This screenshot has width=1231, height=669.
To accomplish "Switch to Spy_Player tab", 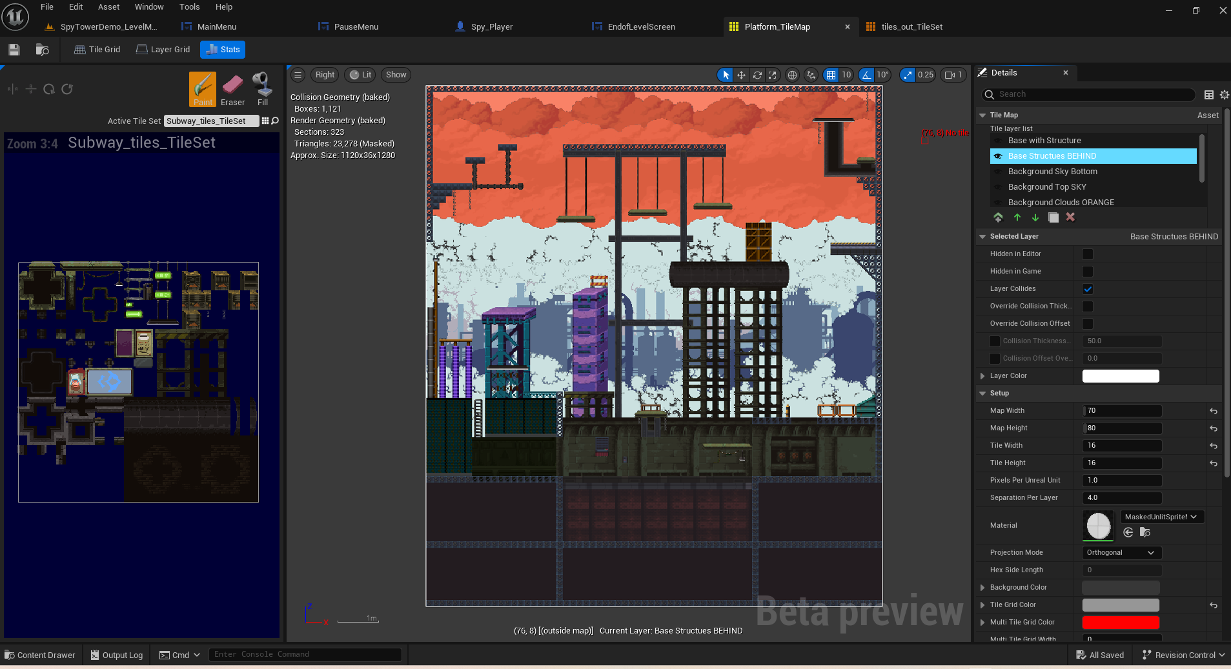I will coord(492,27).
